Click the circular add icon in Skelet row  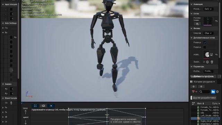(207, 62)
